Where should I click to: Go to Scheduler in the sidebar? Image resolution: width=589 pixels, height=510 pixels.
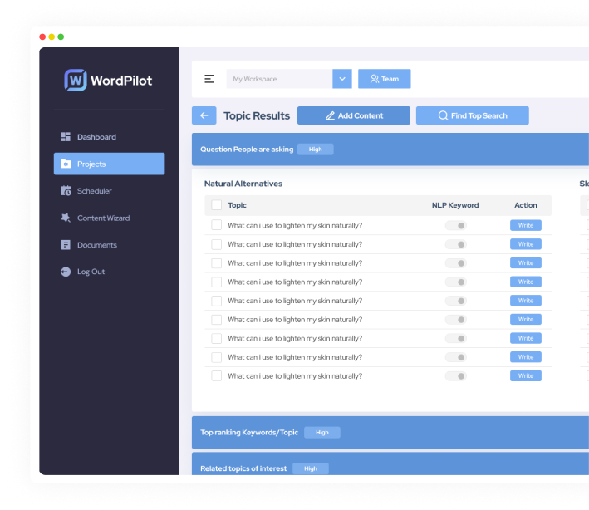point(86,191)
